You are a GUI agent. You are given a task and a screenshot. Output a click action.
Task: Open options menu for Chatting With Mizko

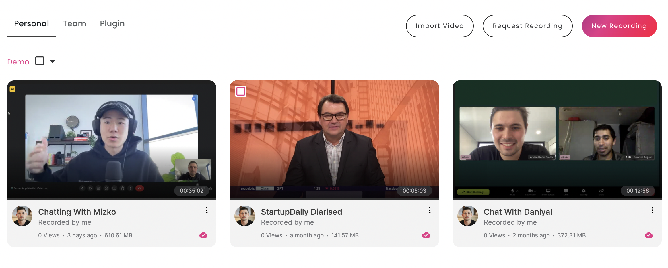click(x=207, y=210)
